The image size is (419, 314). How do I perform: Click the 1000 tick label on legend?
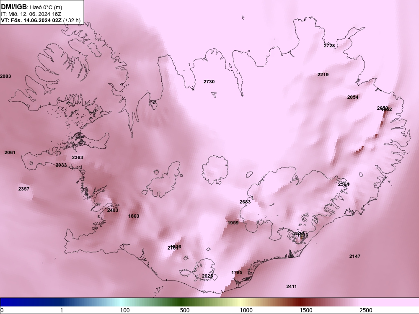tap(246, 310)
